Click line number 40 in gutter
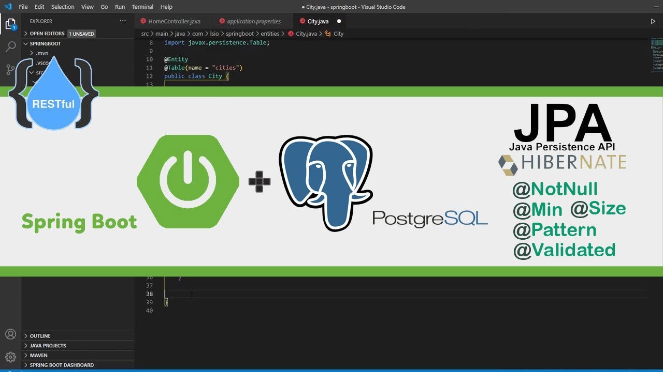This screenshot has height=372, width=663. pos(149,311)
